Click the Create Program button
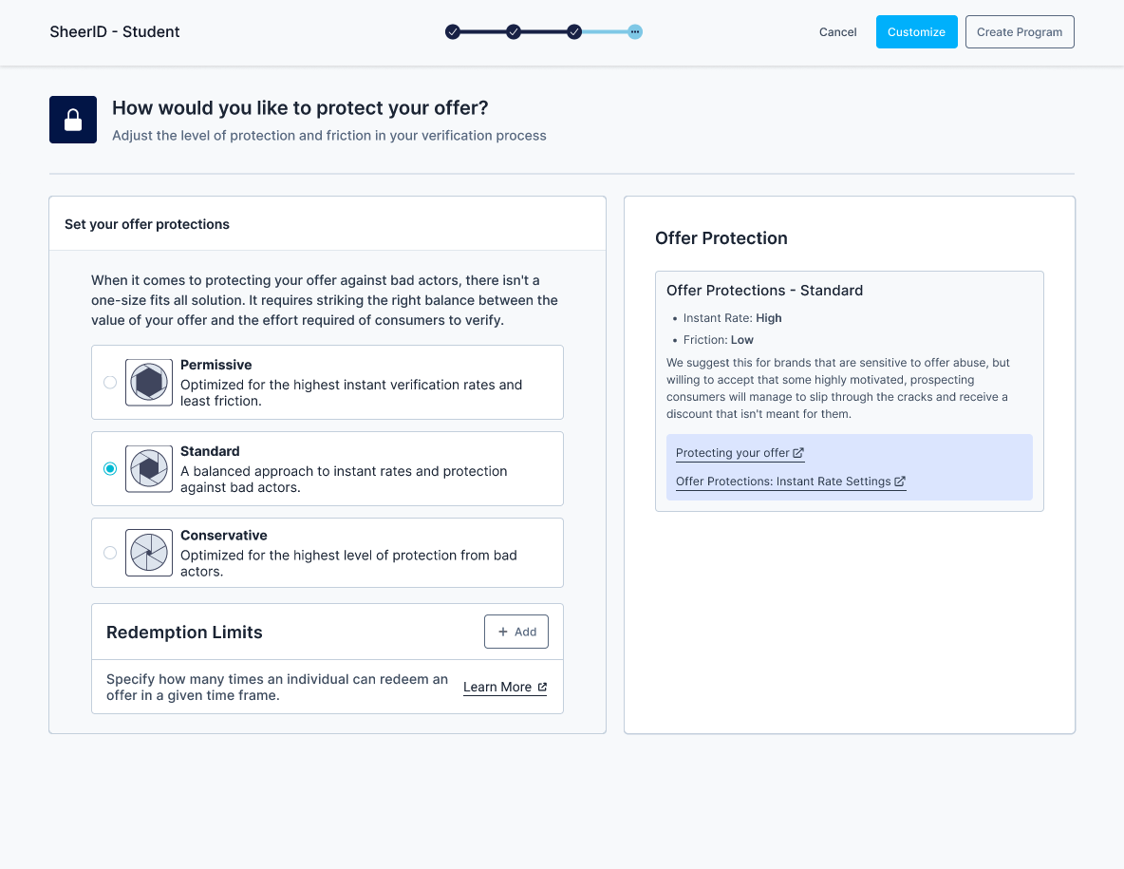The image size is (1124, 869). click(x=1020, y=32)
